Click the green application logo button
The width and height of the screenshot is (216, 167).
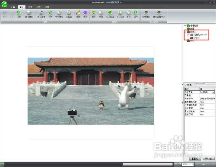[4, 4]
